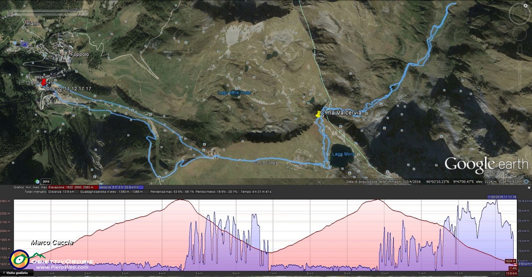The image size is (532, 277).
Task: Click the red Elevazione legend box
Action: 73,187
